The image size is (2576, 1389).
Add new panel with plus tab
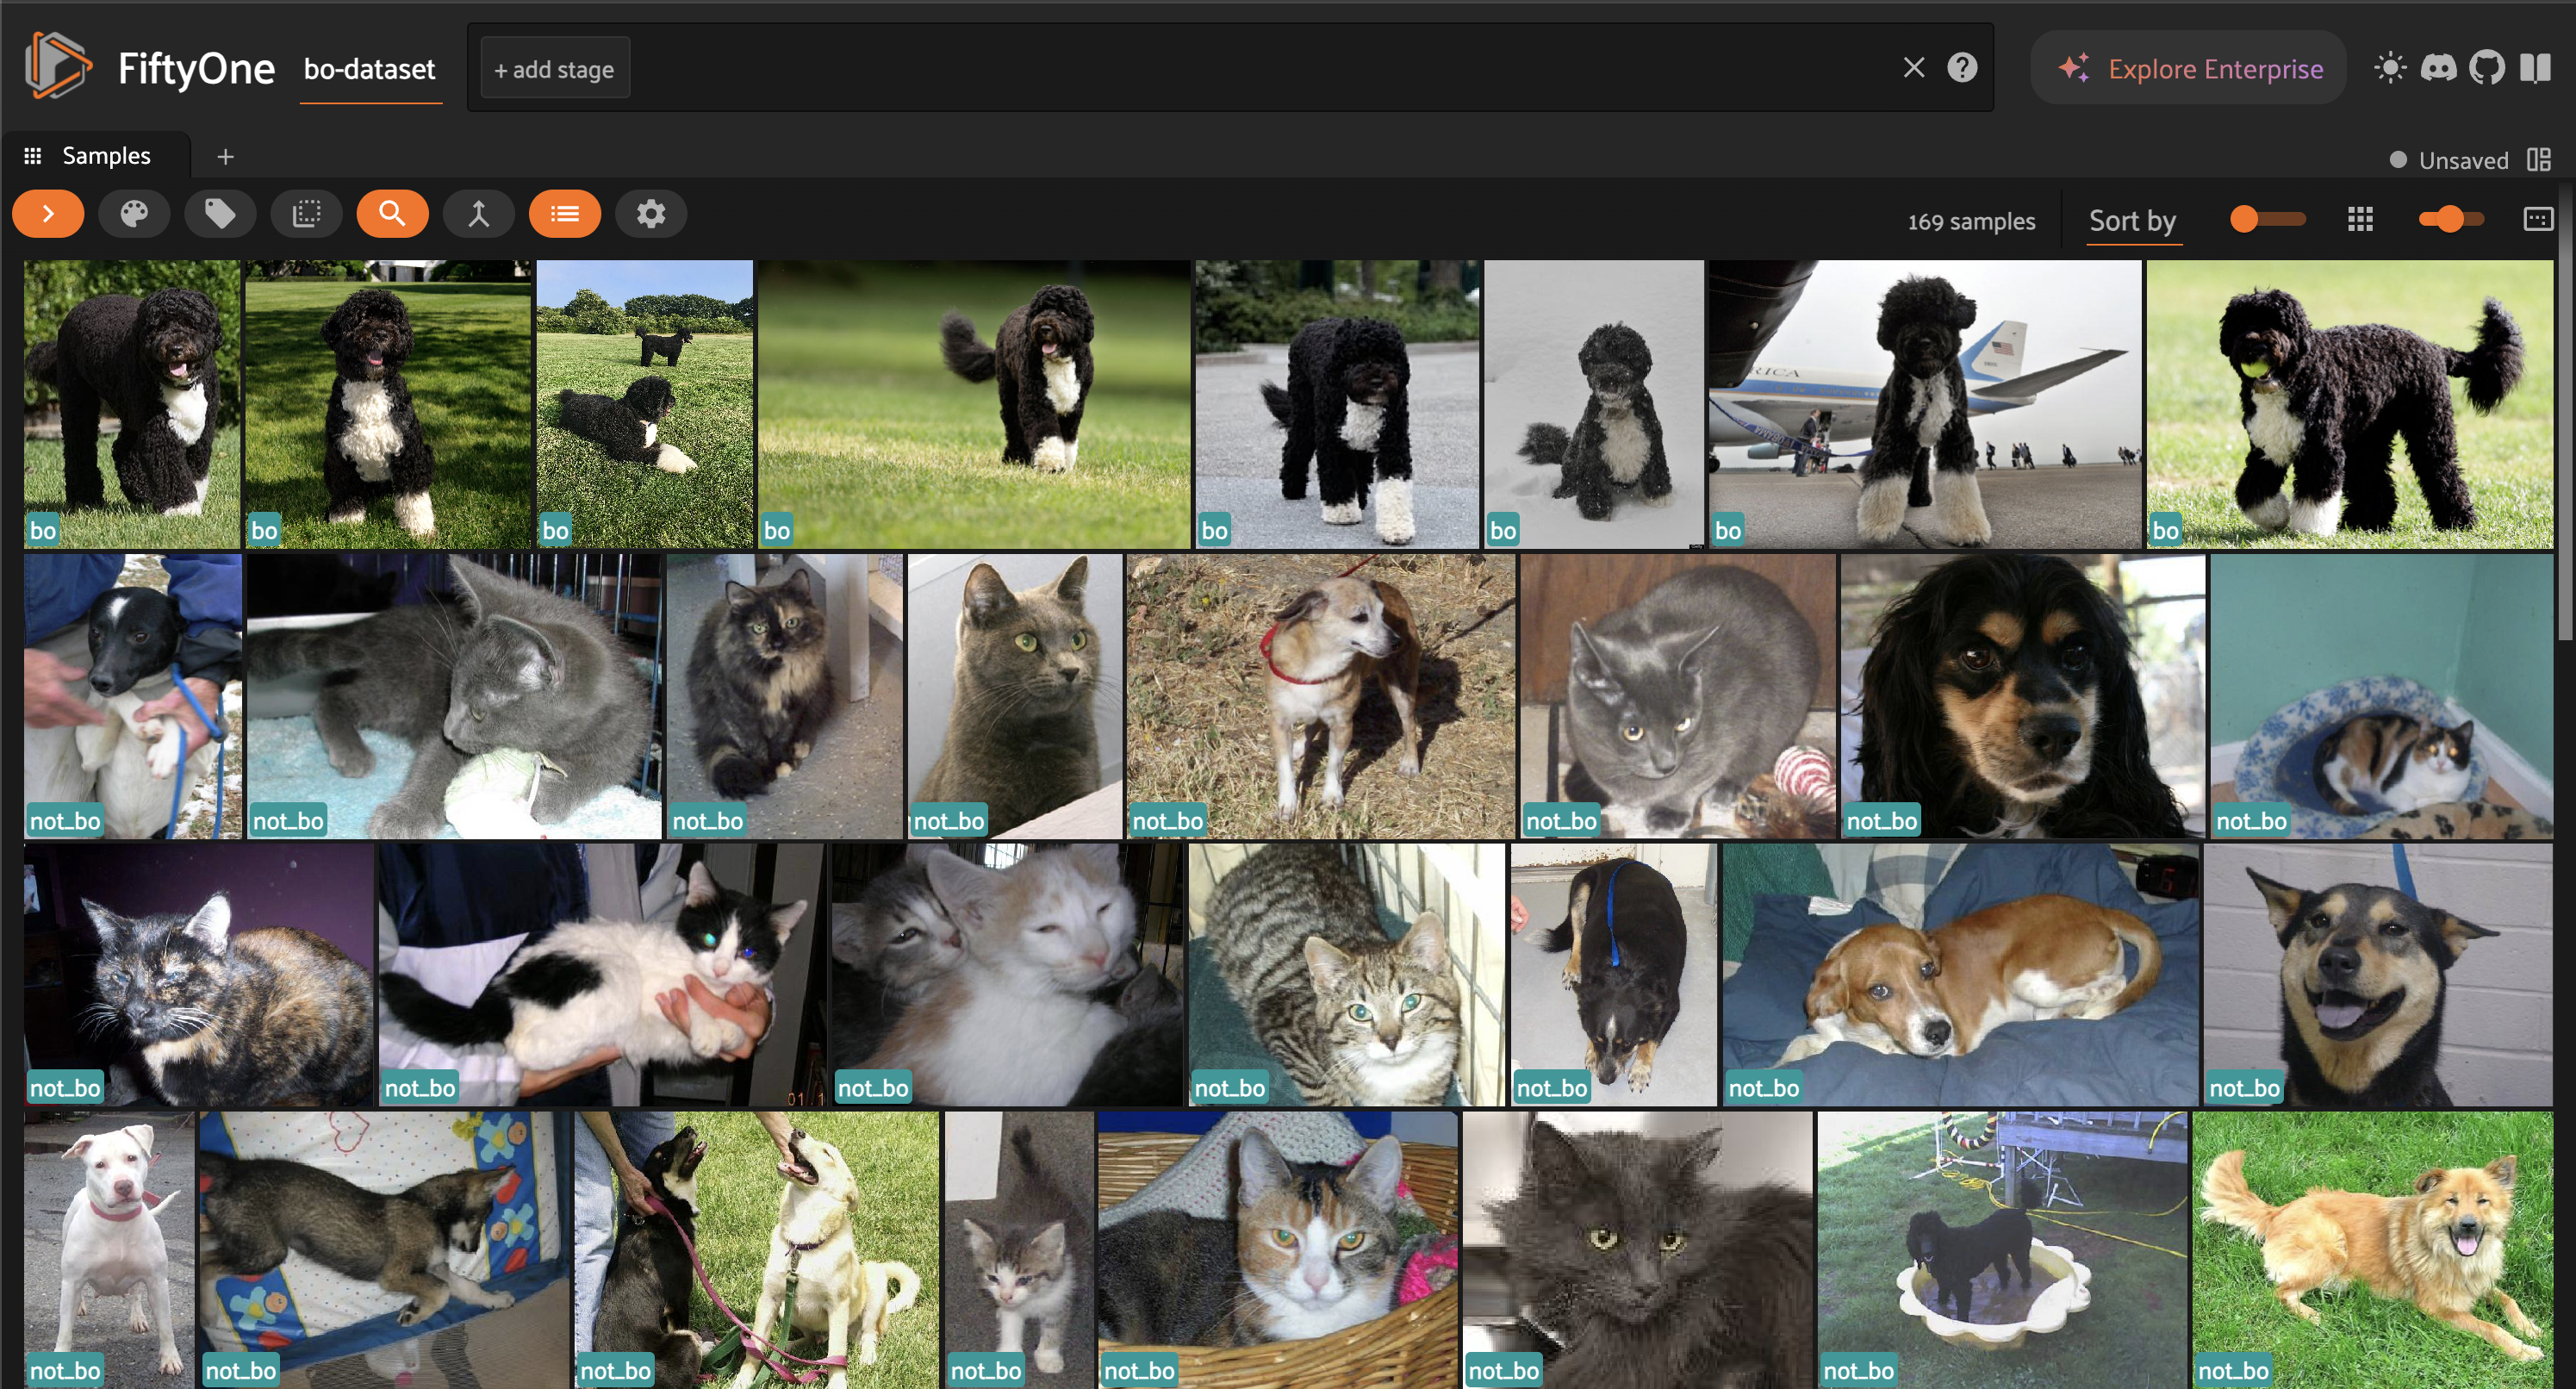tap(225, 157)
